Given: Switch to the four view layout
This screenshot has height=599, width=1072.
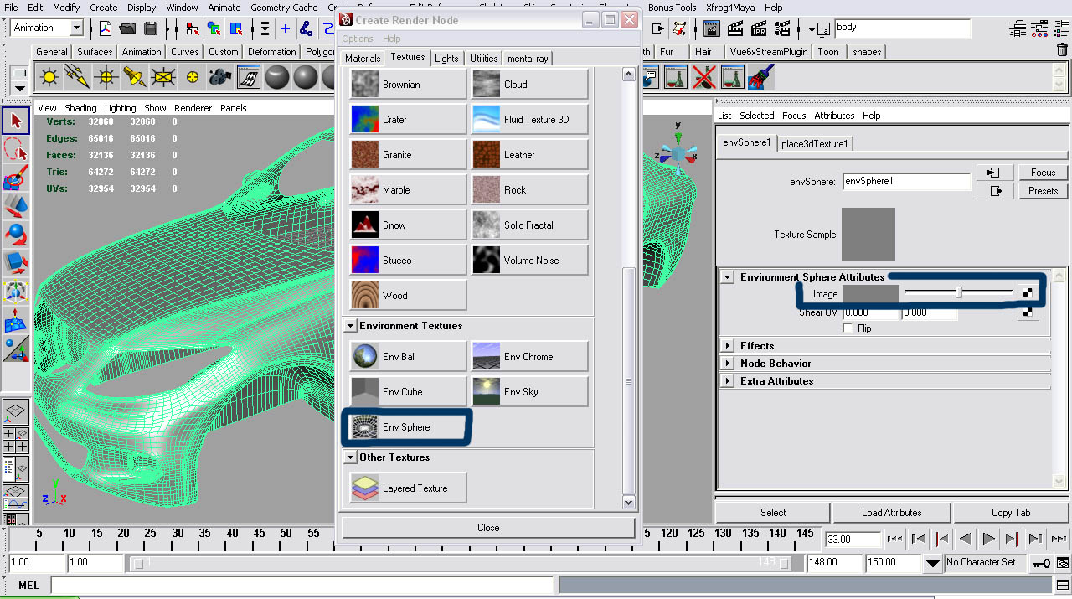Looking at the screenshot, I should point(16,440).
